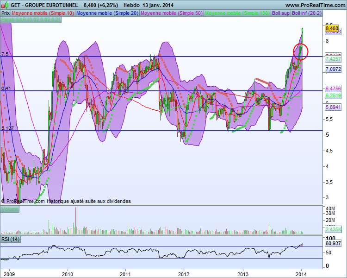The height and width of the screenshot is (278, 347).
Task: Click the 6,2519 green price label
Action: point(333,96)
